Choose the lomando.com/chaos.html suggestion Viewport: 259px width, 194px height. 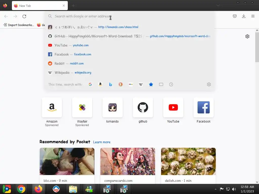(129, 27)
